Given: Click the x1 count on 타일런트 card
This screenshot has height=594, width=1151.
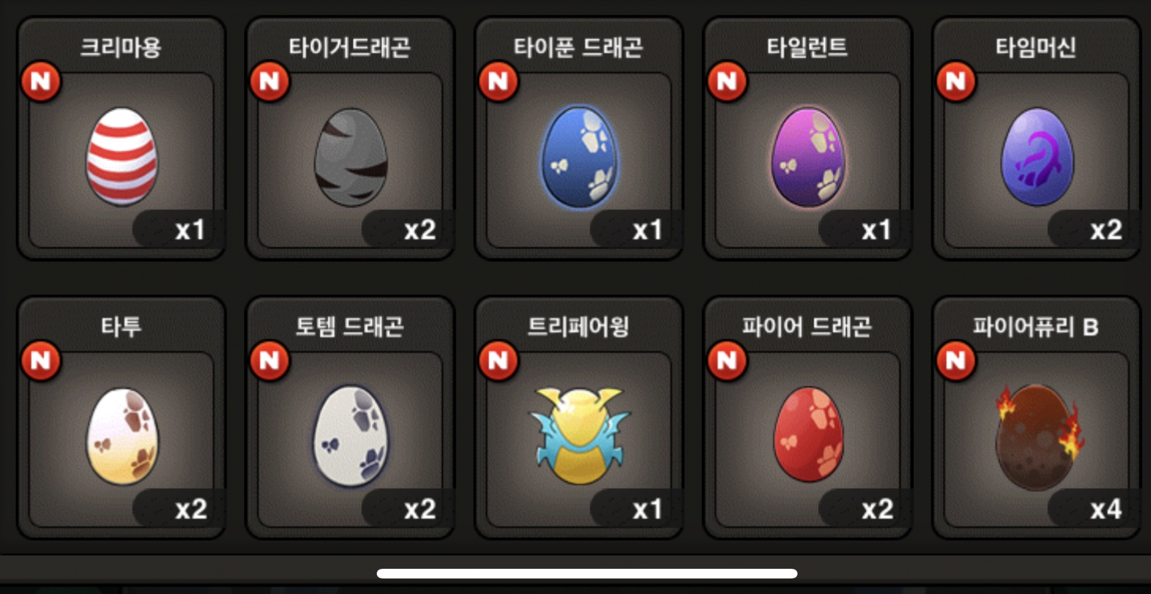Looking at the screenshot, I should point(876,230).
